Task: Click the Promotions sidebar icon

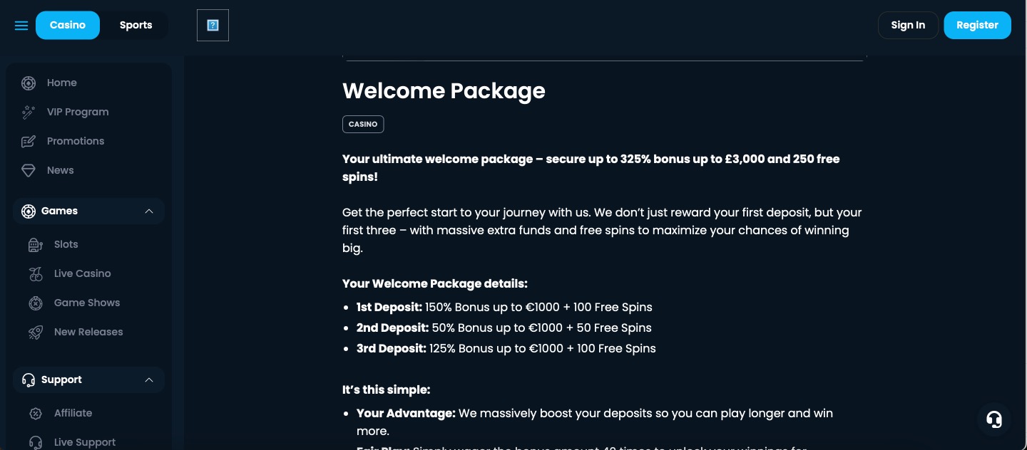Action: tap(29, 142)
